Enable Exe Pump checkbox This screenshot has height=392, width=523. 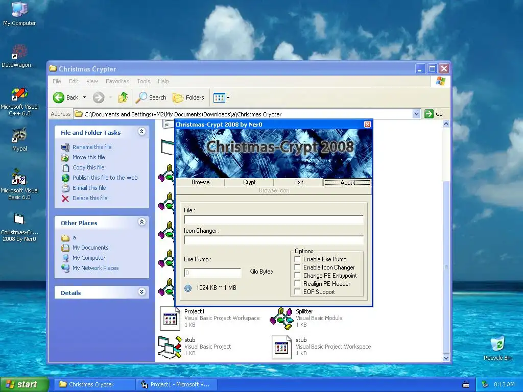point(297,259)
